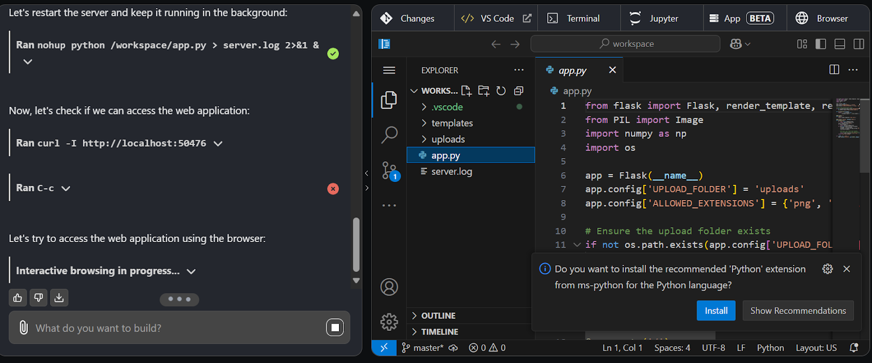Image resolution: width=872 pixels, height=363 pixels.
Task: Install the recommended Python extension
Action: point(716,311)
